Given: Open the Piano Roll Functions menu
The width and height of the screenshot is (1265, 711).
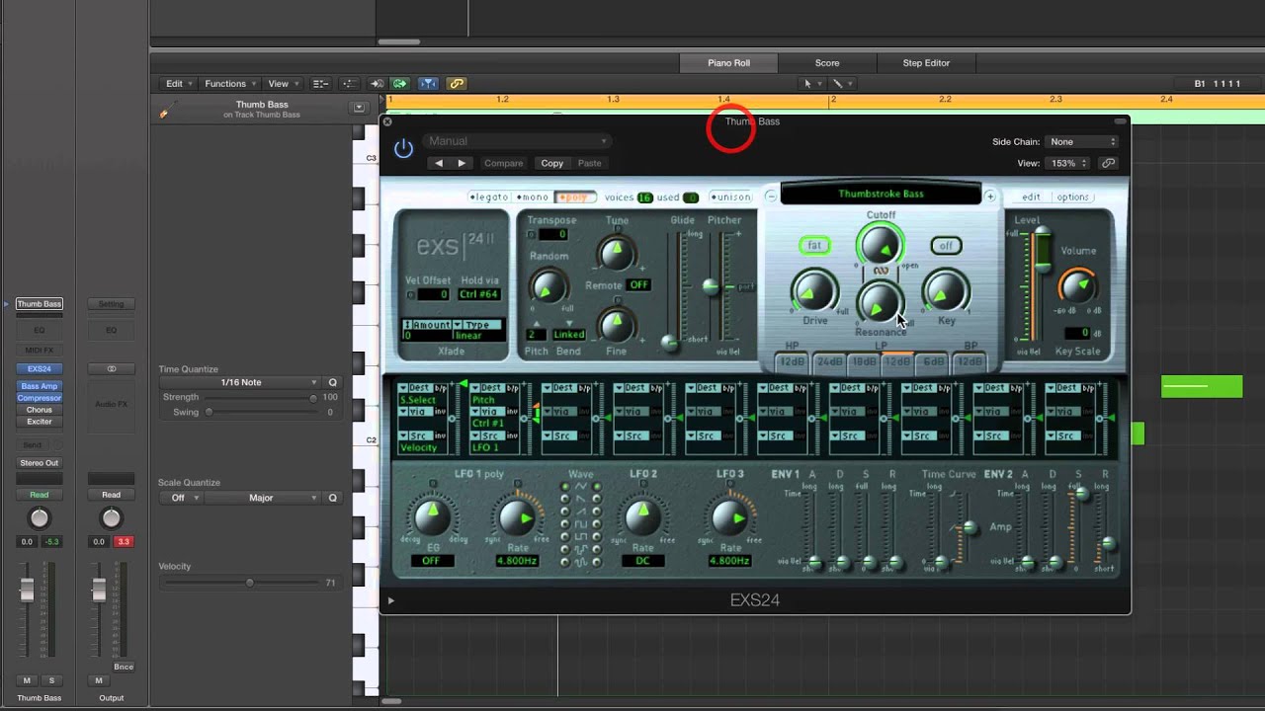Looking at the screenshot, I should pos(230,84).
